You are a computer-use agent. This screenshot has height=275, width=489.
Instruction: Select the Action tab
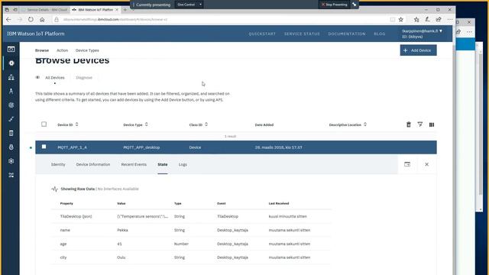click(x=62, y=50)
